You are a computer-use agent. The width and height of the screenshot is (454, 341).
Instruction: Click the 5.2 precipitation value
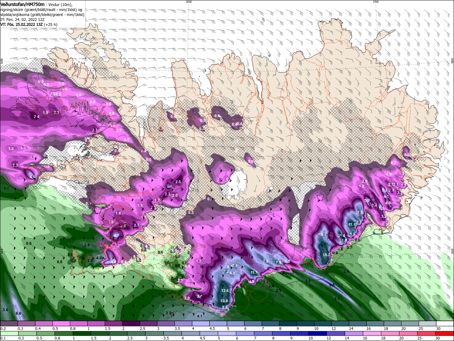(384, 190)
